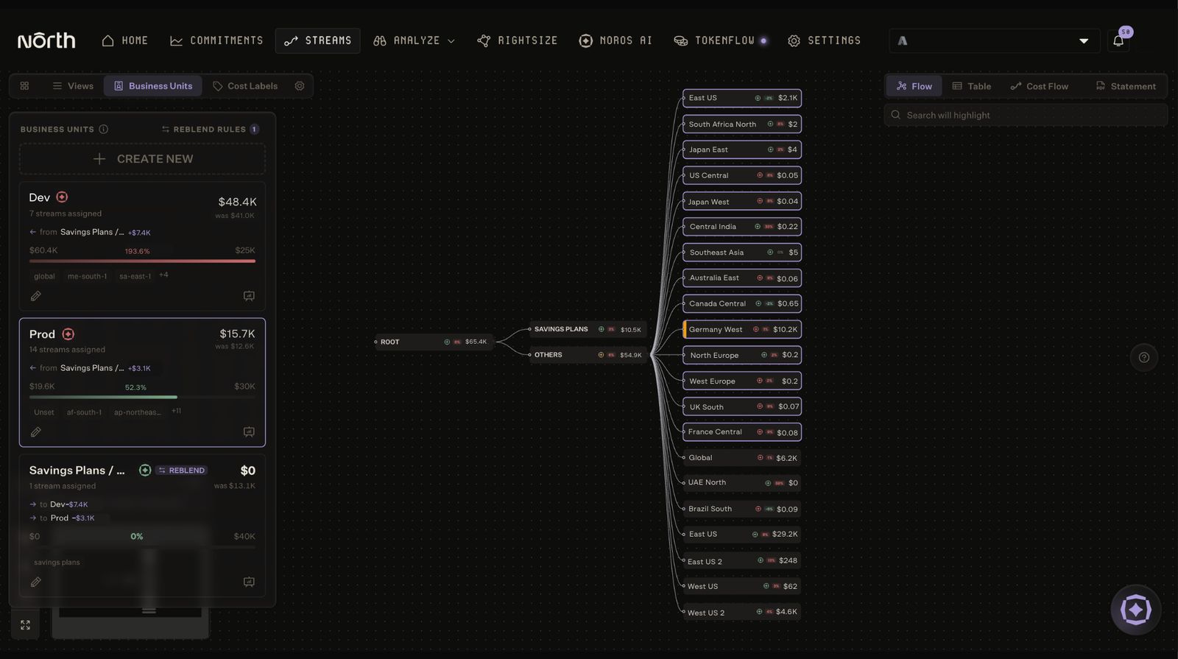Click Create New business unit button
This screenshot has height=659, width=1178.
143,159
